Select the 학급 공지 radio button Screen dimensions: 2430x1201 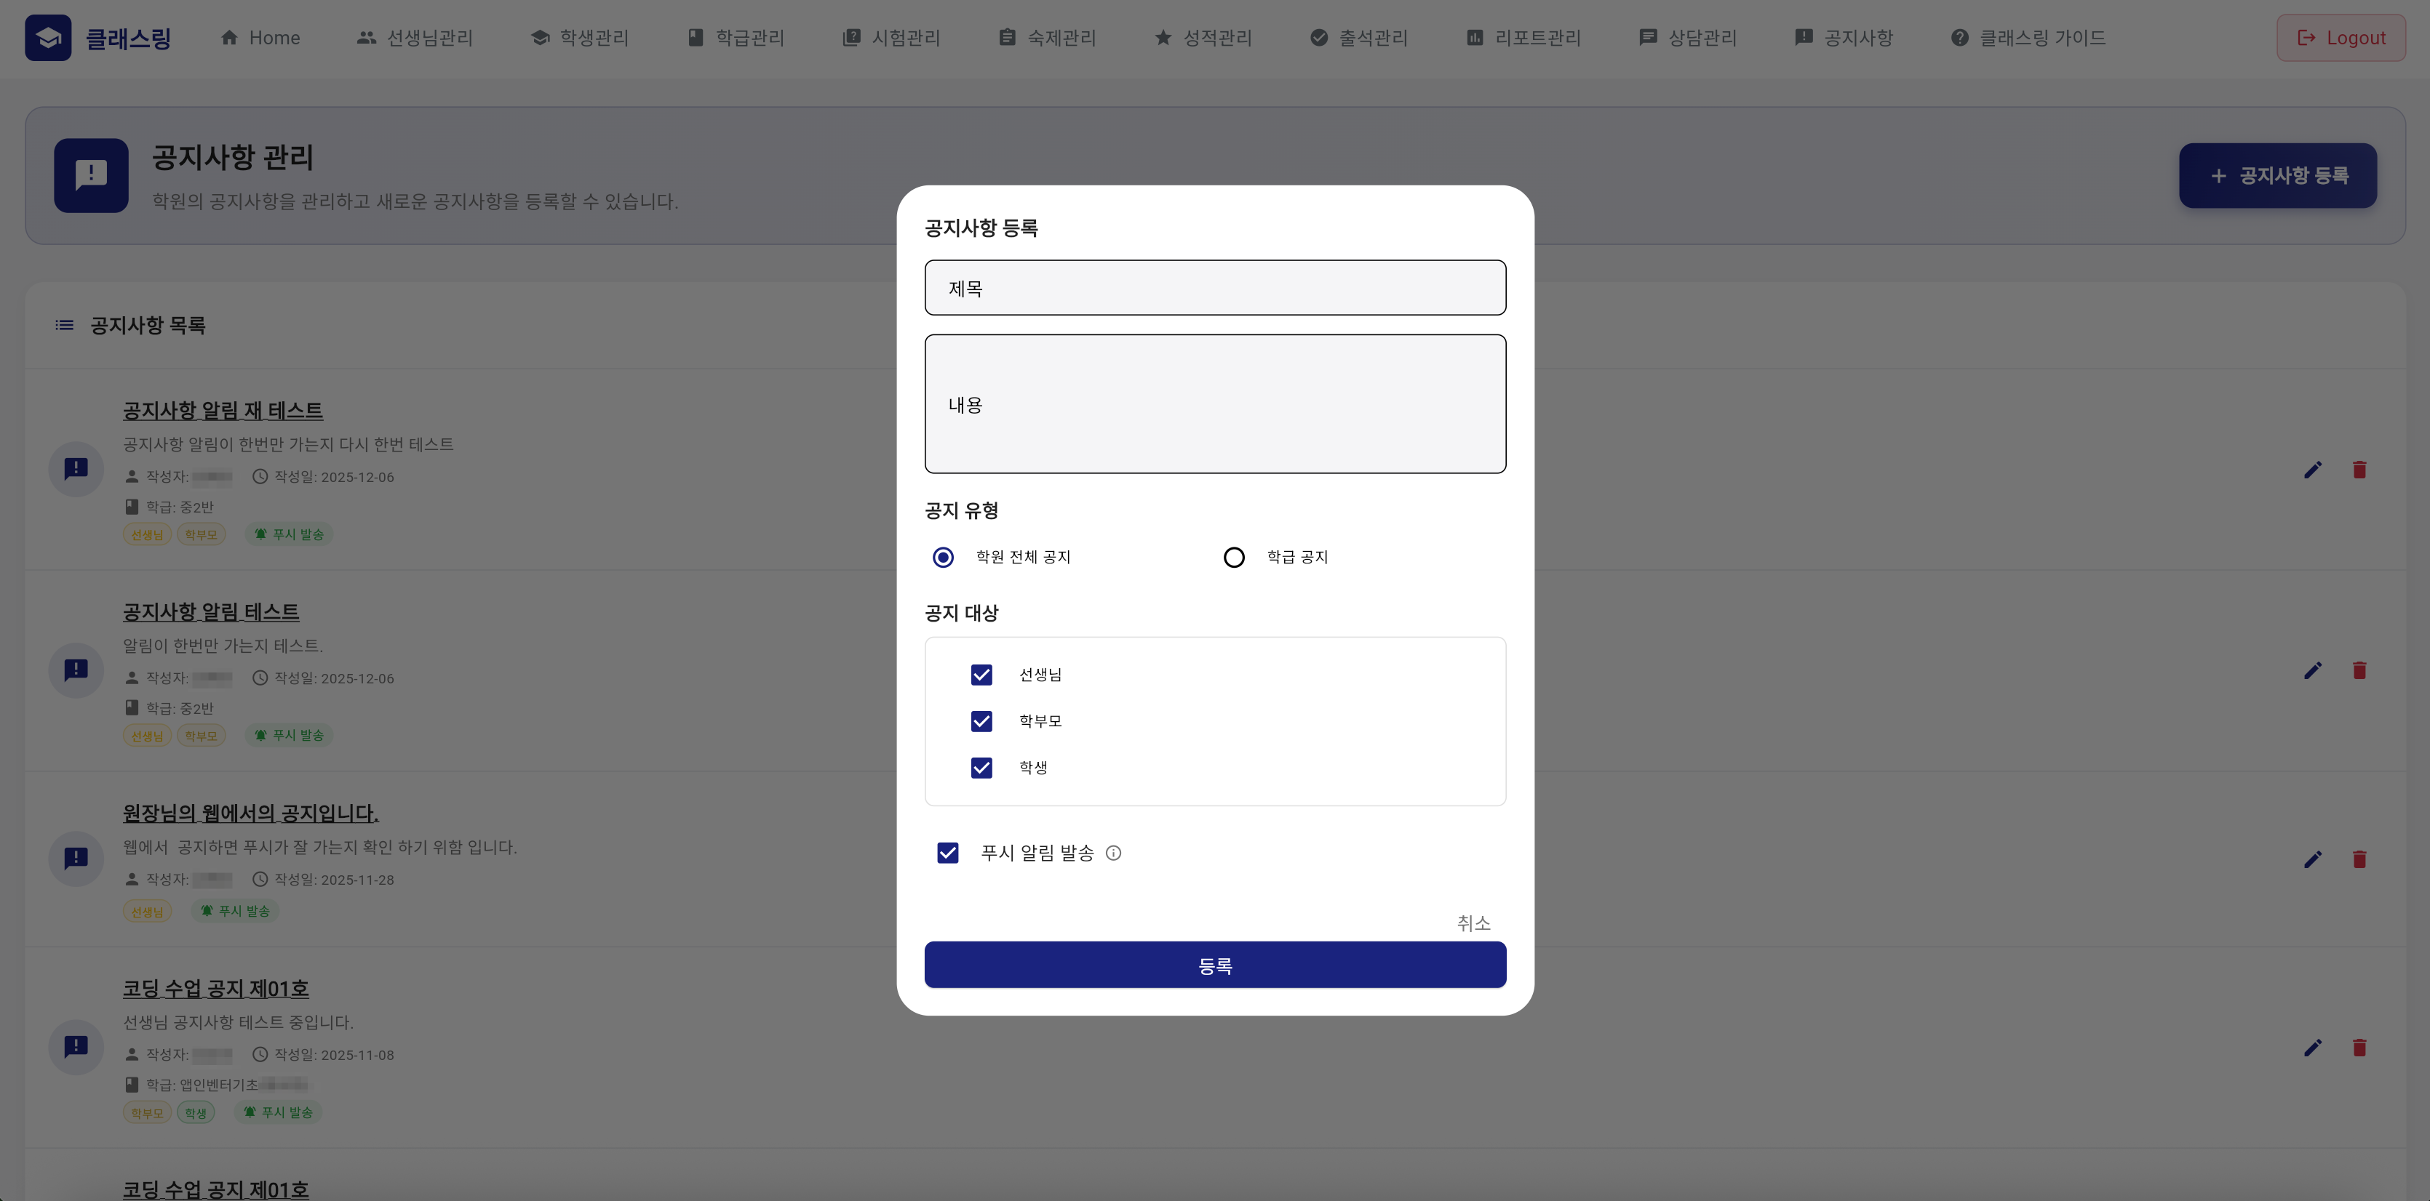point(1234,557)
